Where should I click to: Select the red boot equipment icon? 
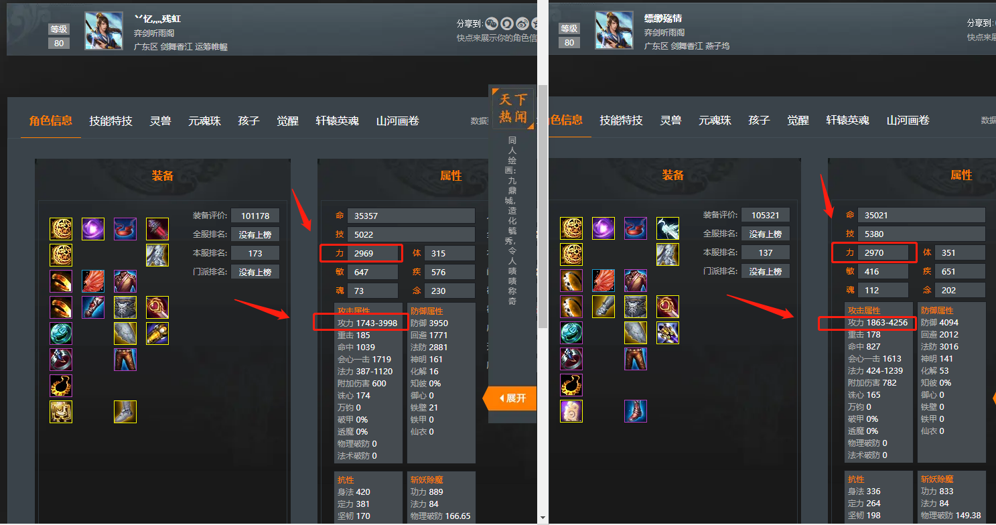[x=636, y=412]
